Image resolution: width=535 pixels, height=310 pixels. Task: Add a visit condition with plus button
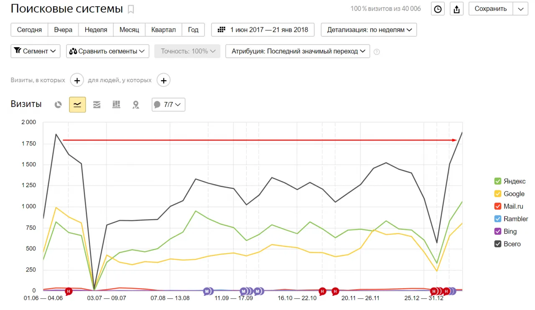pos(77,80)
